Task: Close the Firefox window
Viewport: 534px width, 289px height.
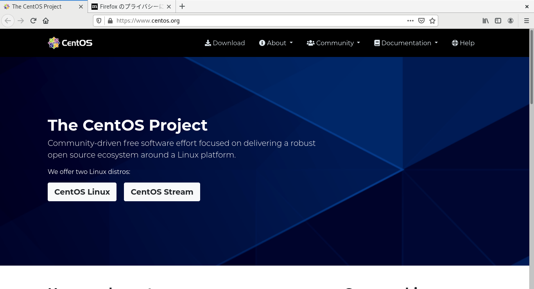Action: pos(527,7)
